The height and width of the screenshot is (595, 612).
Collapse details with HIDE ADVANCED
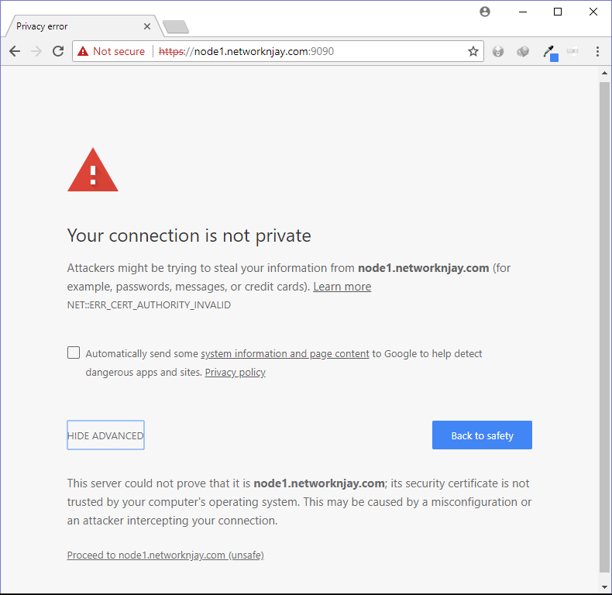tap(105, 435)
